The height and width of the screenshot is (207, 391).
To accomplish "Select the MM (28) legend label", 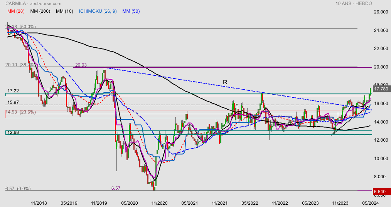I will tap(16, 11).
